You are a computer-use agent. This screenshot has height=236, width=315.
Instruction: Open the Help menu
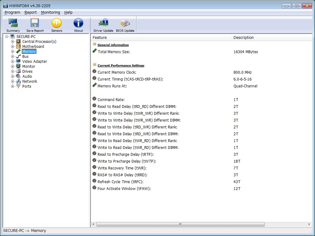pyautogui.click(x=68, y=12)
